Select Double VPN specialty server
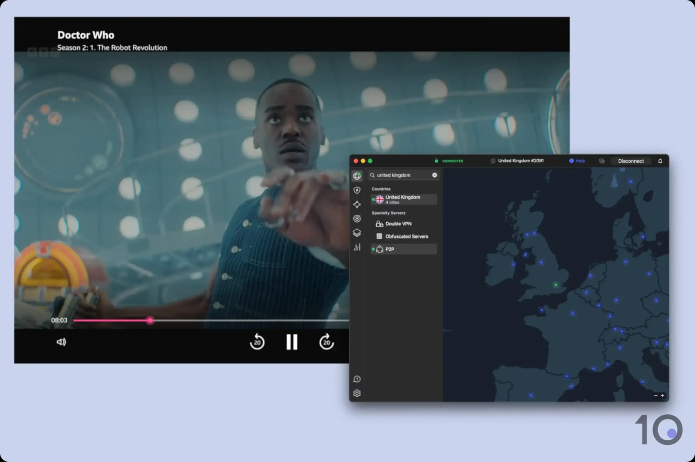Image resolution: width=695 pixels, height=462 pixels. (x=404, y=224)
